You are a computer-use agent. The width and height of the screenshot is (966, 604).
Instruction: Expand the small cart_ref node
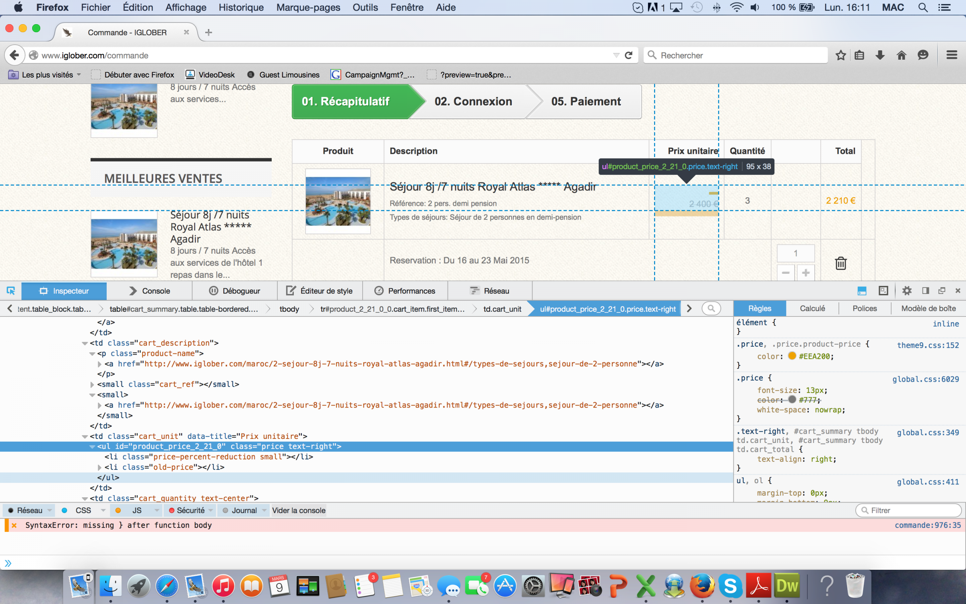tap(92, 385)
